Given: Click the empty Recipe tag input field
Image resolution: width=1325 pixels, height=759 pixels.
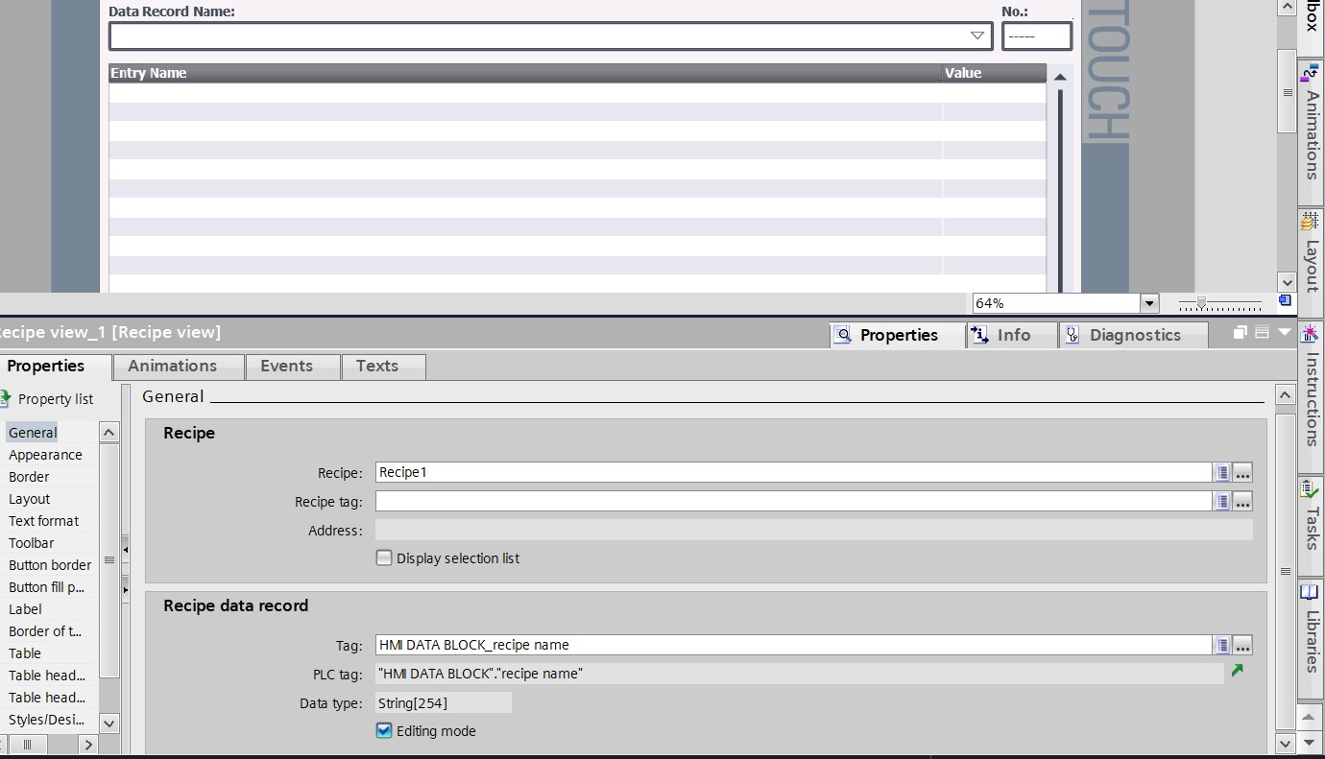Looking at the screenshot, I should click(794, 501).
